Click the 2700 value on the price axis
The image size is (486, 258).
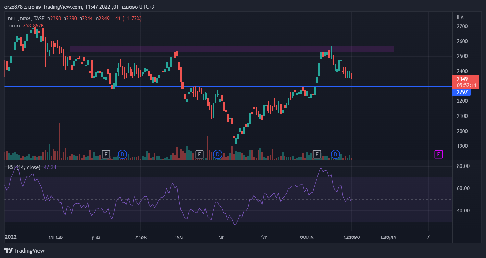[462, 26]
